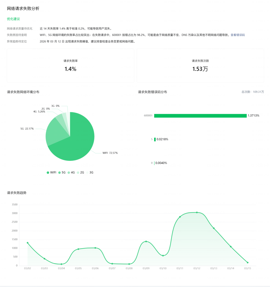Click the 03/06 data point on trend line
Screen dimensions: 270x287
point(95,248)
